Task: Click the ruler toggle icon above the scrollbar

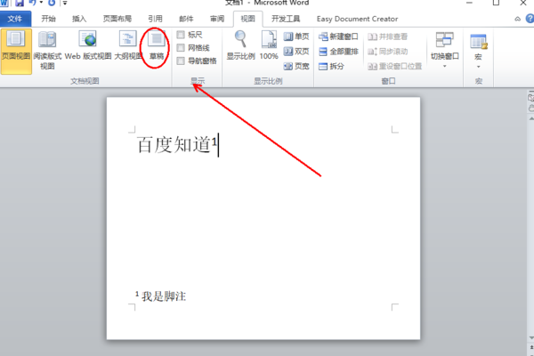Action: pyautogui.click(x=531, y=97)
